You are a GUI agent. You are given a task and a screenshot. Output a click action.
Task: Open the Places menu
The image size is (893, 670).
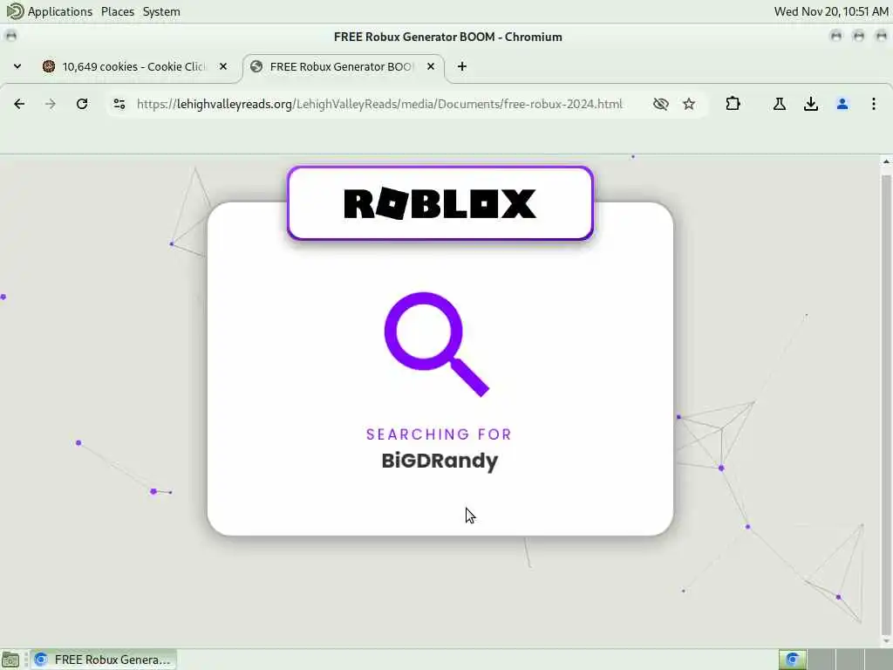(x=118, y=11)
